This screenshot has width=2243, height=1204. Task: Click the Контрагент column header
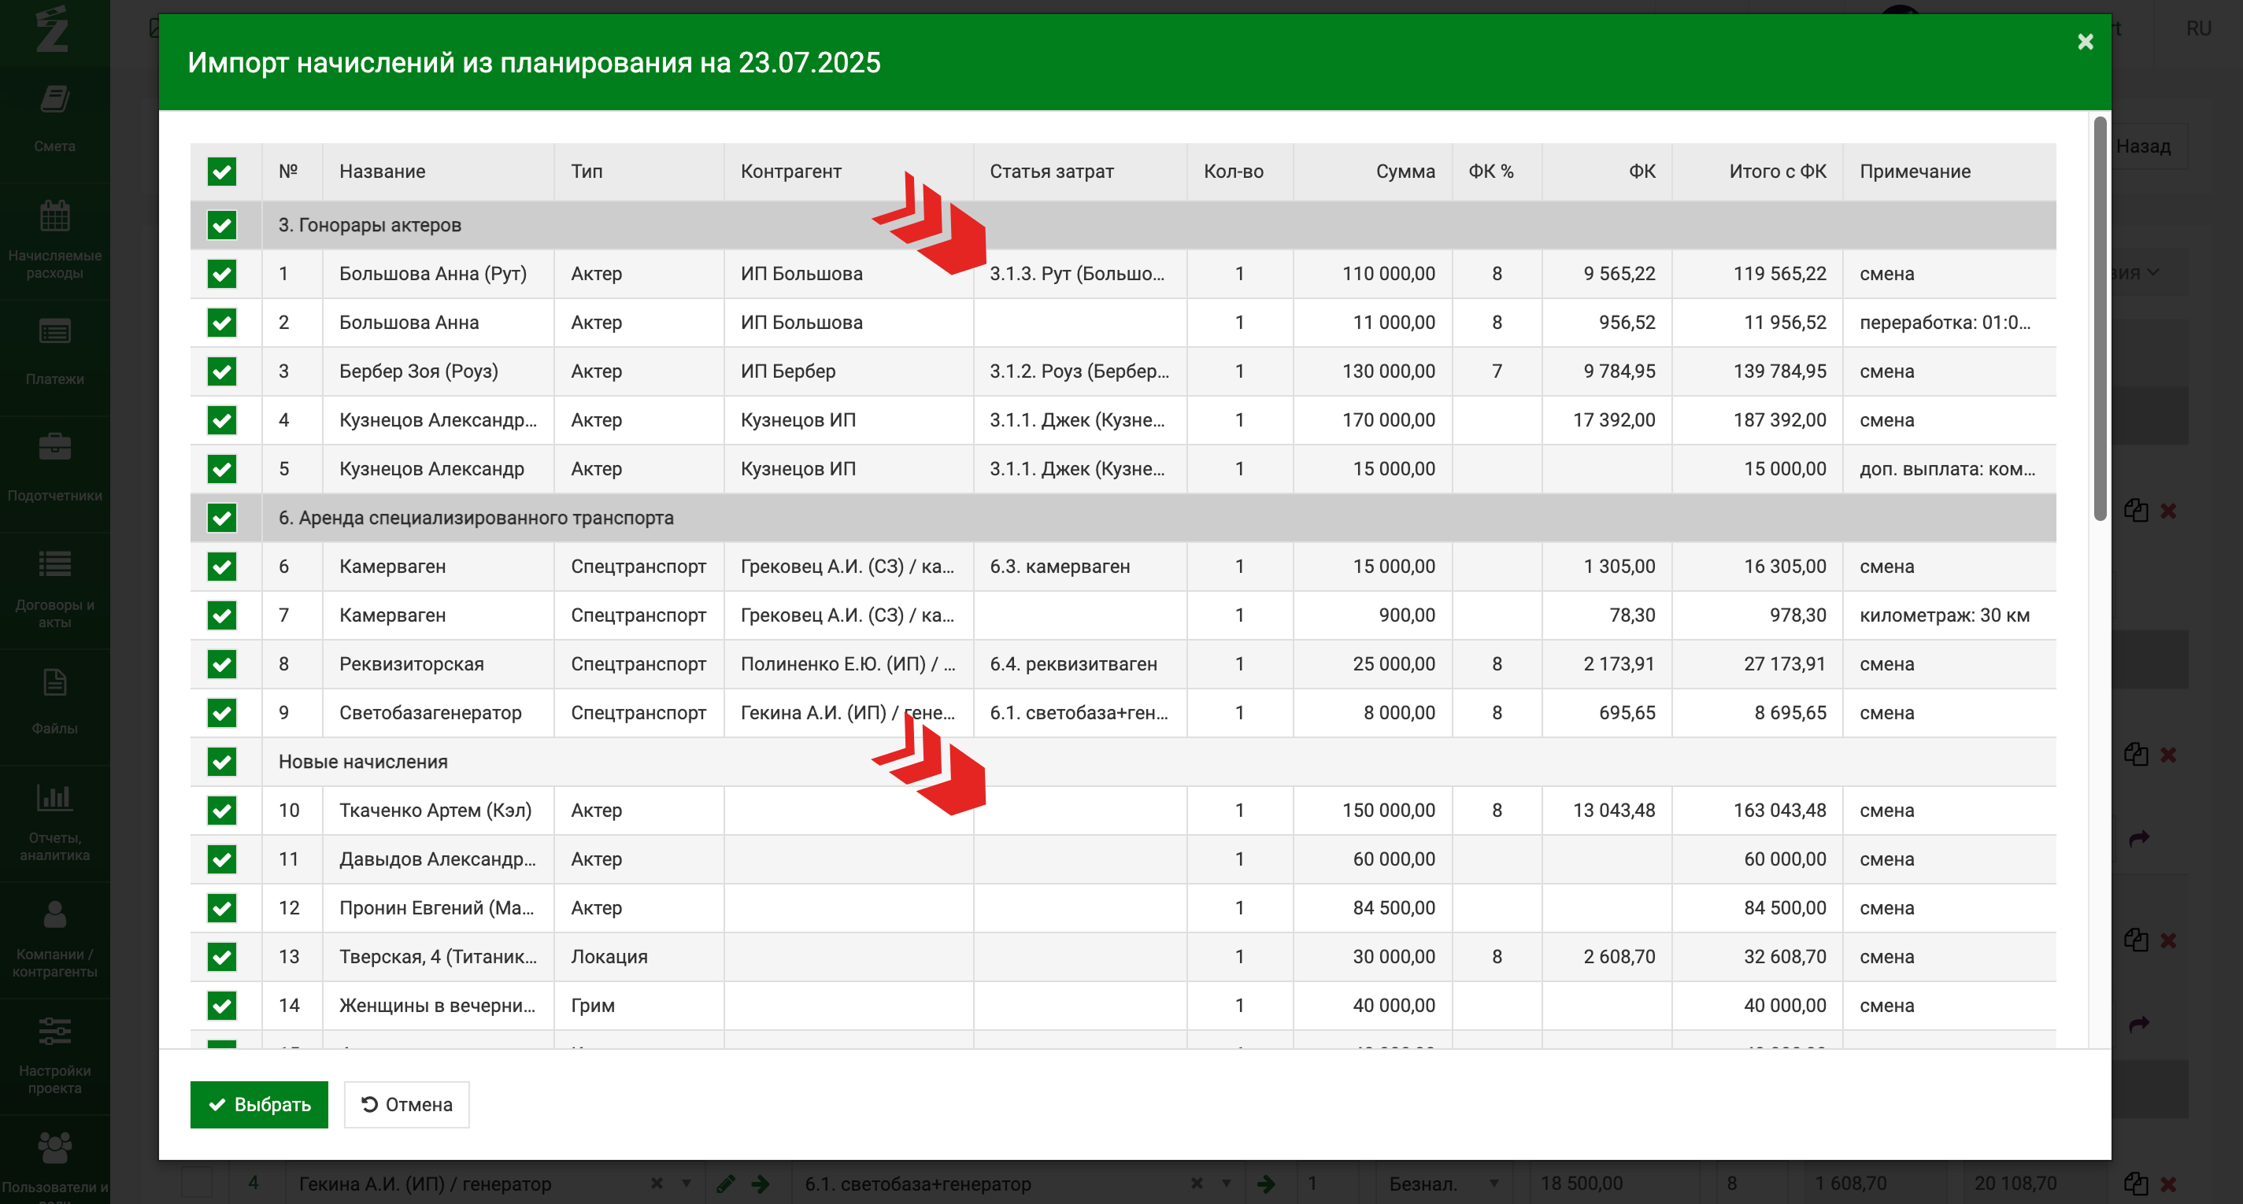[790, 172]
